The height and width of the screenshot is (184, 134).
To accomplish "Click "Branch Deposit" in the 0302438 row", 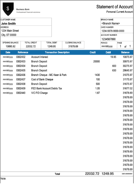I will point(39,84).
